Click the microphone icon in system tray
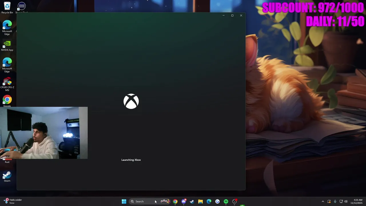 [335, 201]
